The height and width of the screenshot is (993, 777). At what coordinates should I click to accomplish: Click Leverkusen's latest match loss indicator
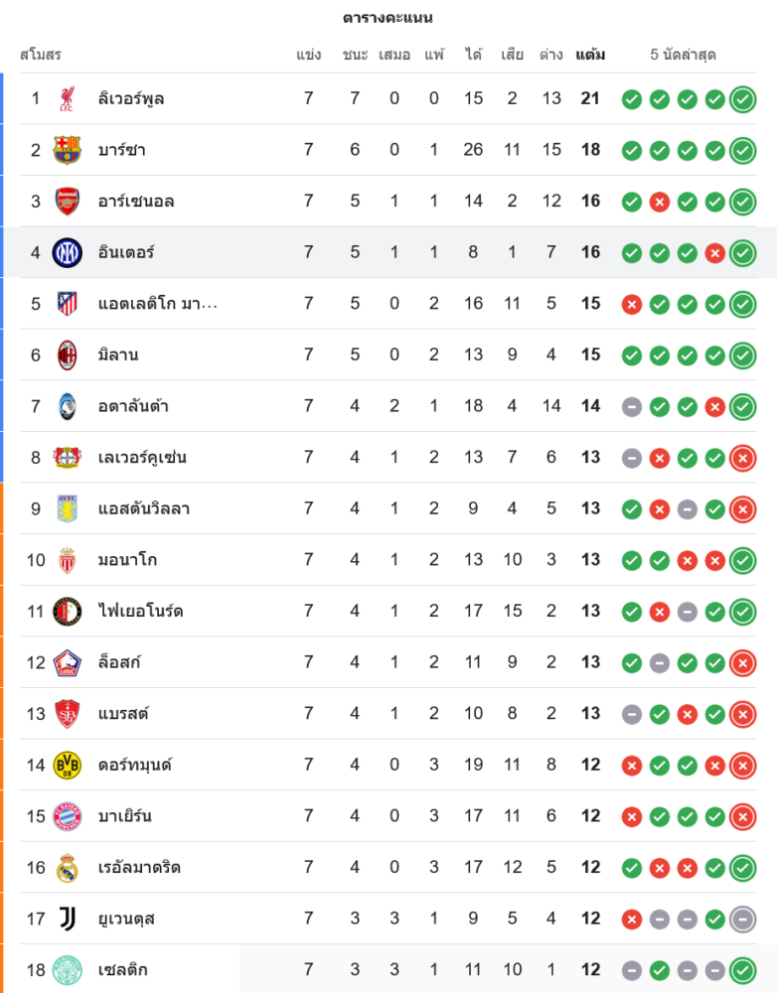[x=742, y=458]
